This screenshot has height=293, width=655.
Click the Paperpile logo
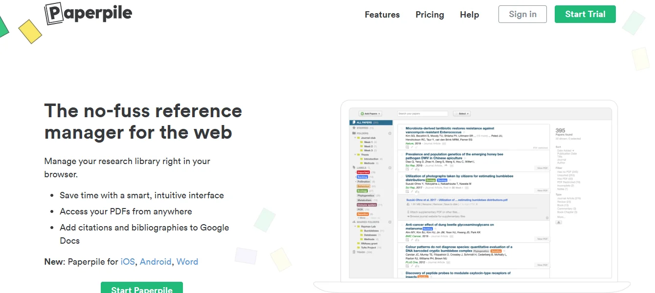click(88, 14)
